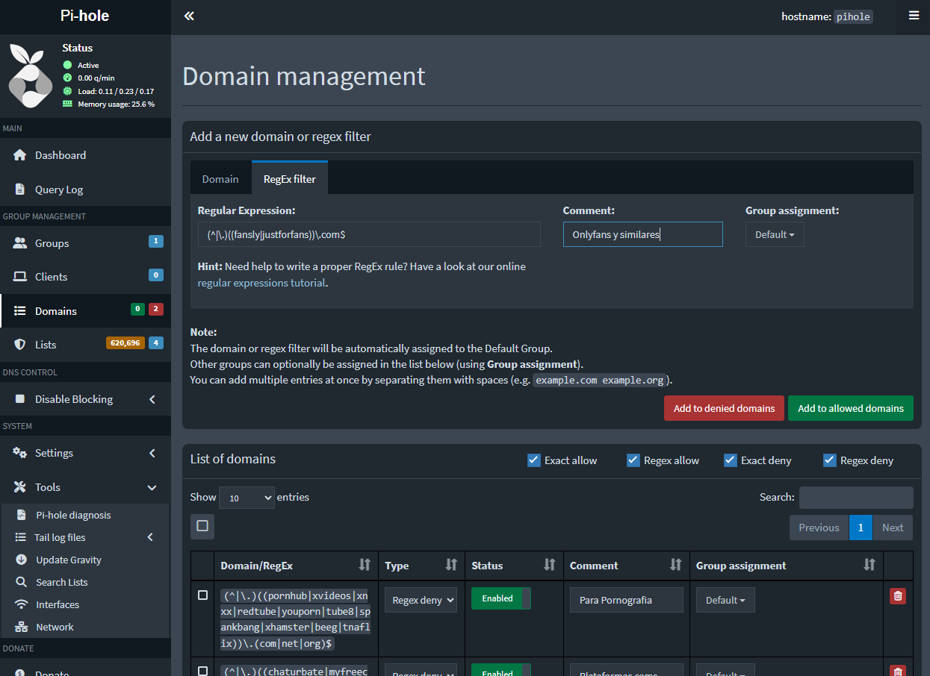This screenshot has height=676, width=930.
Task: Open Pi-hole diagnosis from the Tools submenu
Action: coord(73,515)
